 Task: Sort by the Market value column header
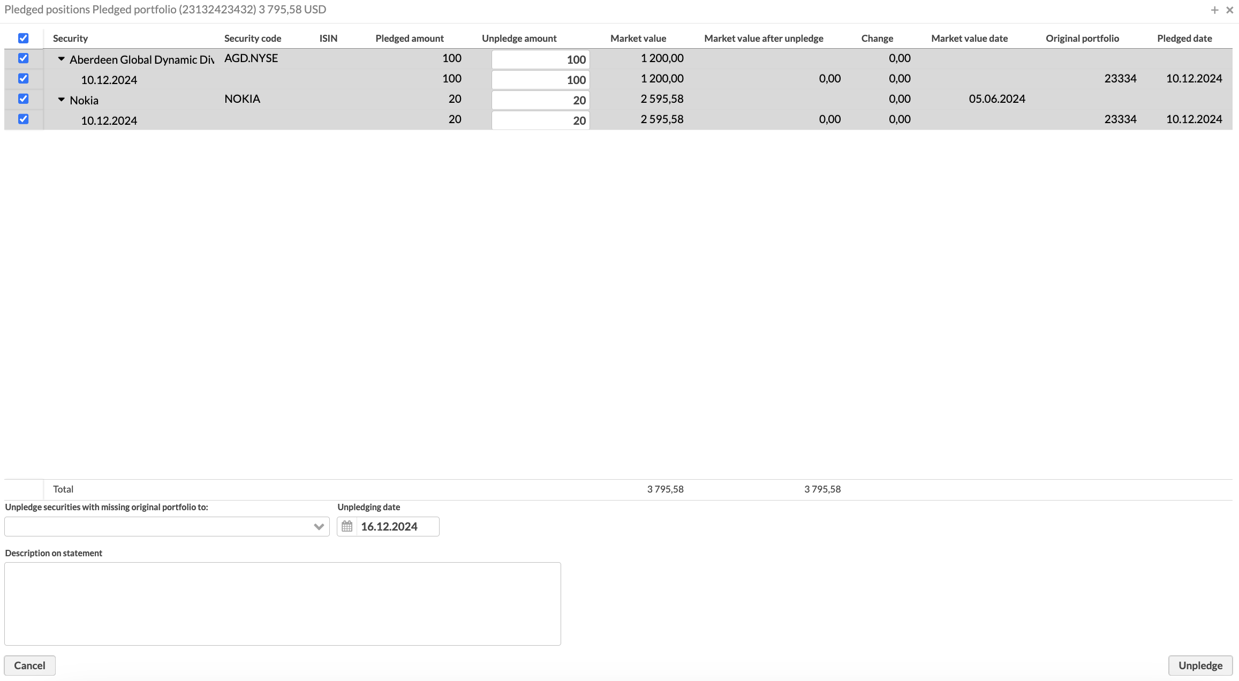(x=638, y=39)
